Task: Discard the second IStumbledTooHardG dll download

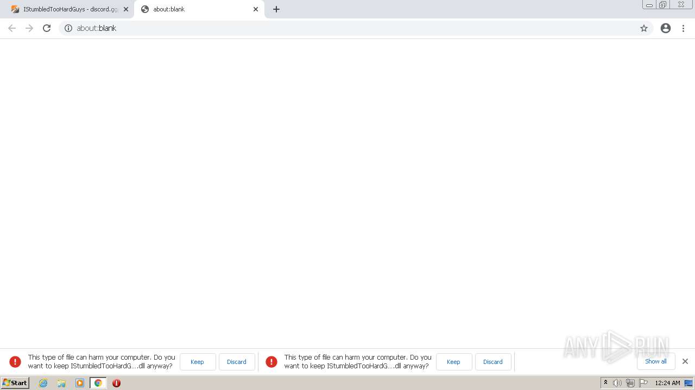Action: point(493,362)
